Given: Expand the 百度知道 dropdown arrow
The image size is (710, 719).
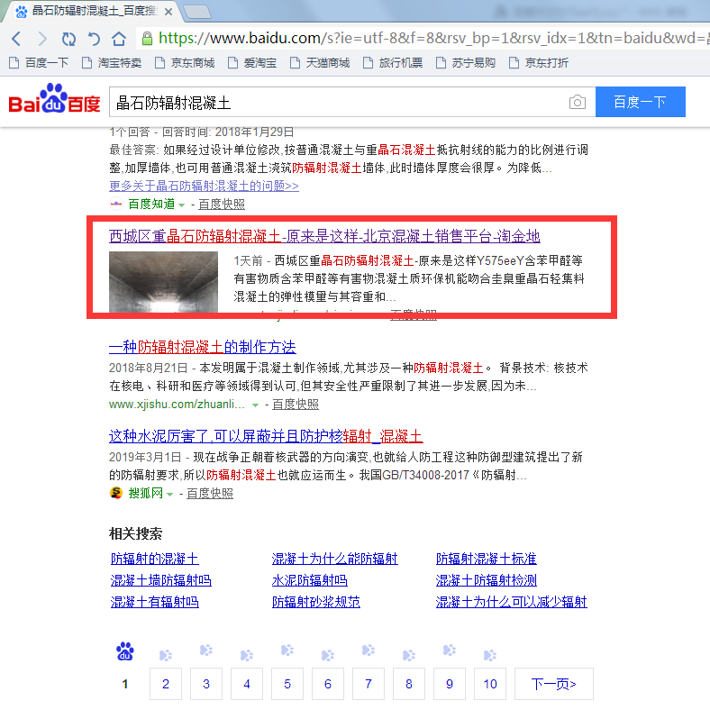Looking at the screenshot, I should [182, 205].
